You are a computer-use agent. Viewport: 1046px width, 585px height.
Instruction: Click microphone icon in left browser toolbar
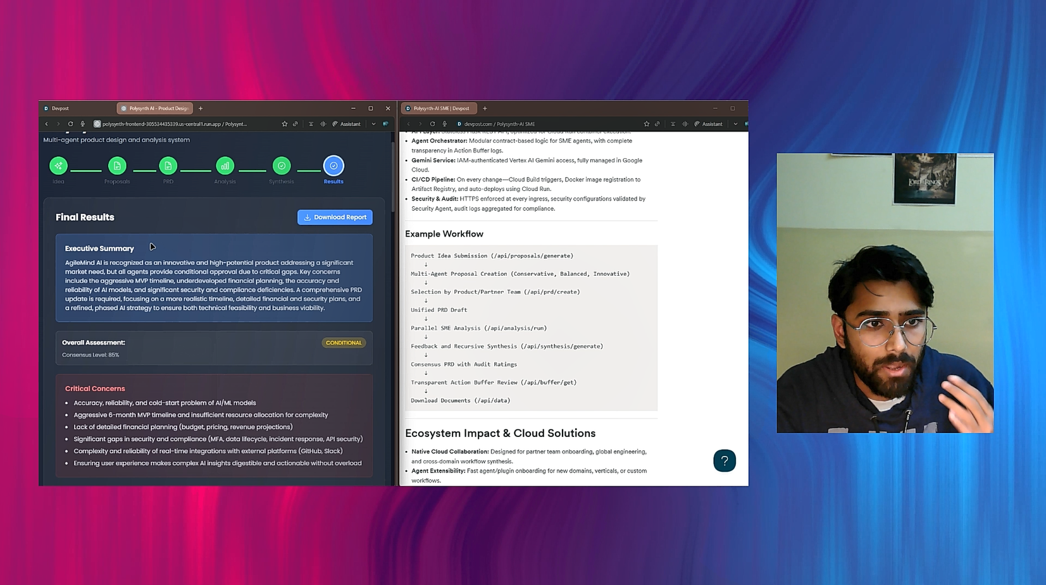click(x=82, y=124)
